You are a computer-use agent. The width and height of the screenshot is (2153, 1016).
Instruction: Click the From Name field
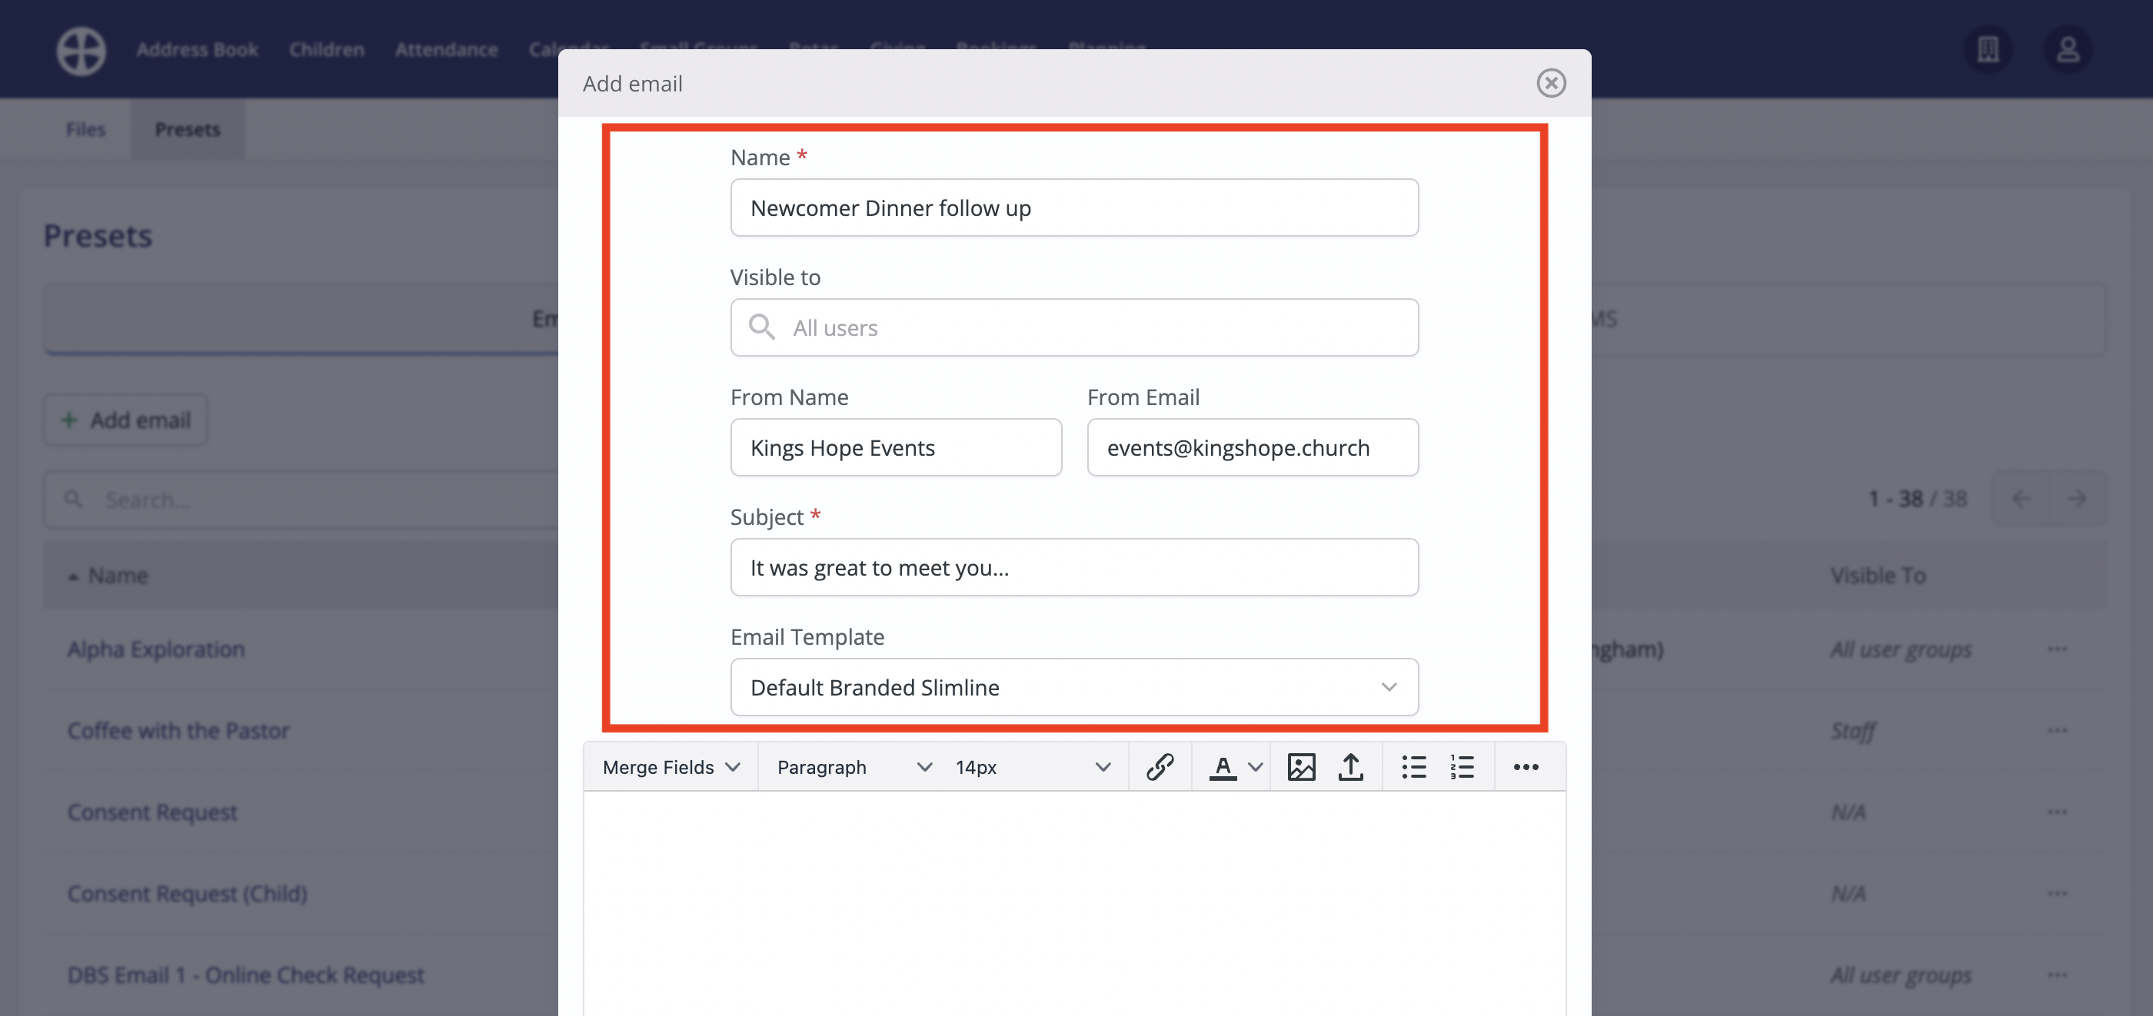coord(895,447)
